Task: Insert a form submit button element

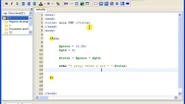Action: tap(127, 4)
